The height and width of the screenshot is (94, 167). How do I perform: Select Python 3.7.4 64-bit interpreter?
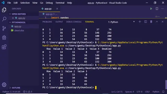point(11,92)
